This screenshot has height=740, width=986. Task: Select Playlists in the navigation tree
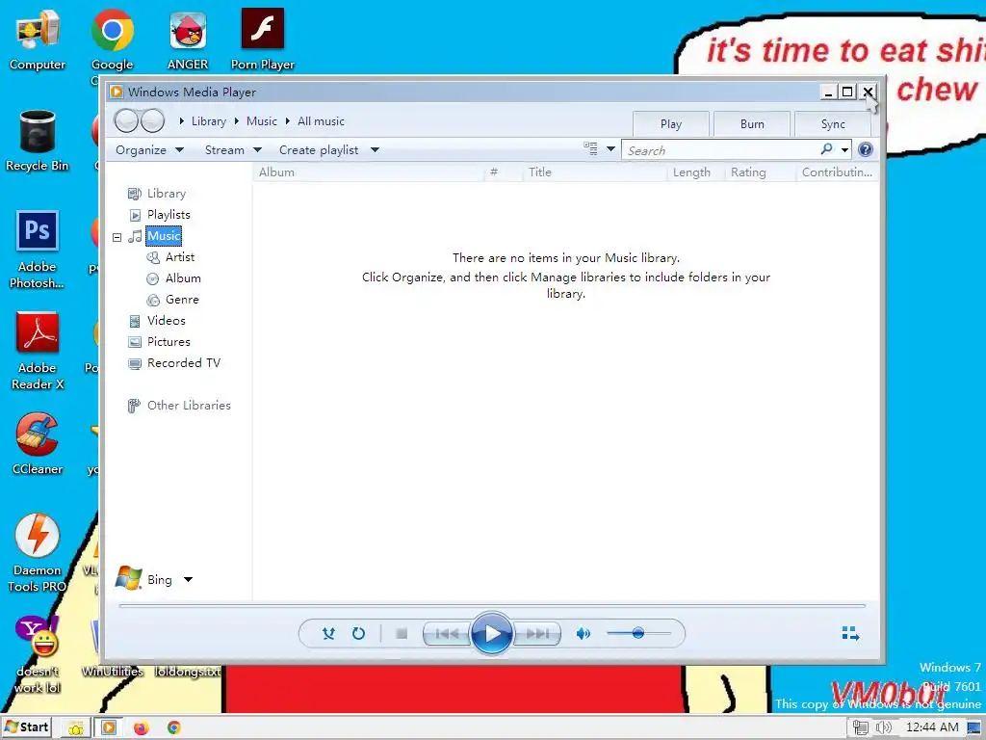pyautogui.click(x=168, y=215)
